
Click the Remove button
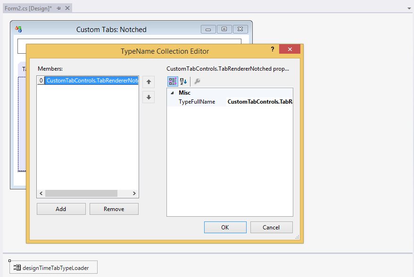coord(114,209)
